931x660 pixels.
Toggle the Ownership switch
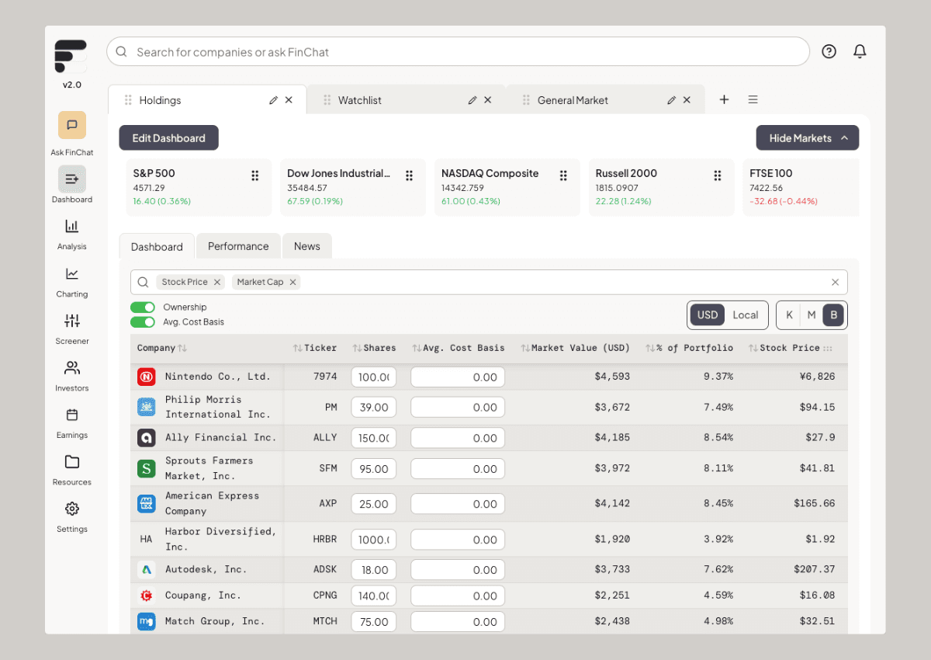tap(143, 307)
